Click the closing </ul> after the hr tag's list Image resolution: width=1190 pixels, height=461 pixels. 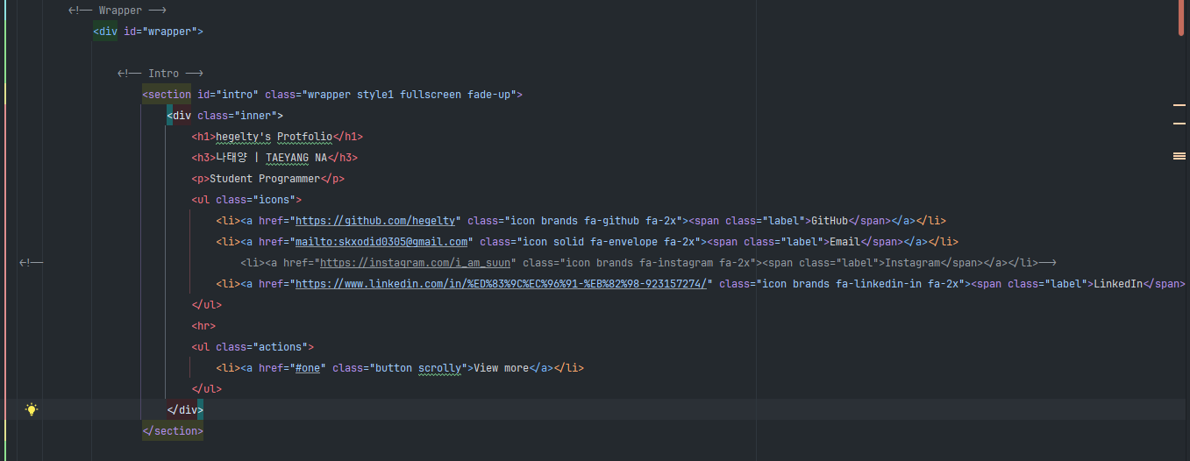pyautogui.click(x=207, y=389)
